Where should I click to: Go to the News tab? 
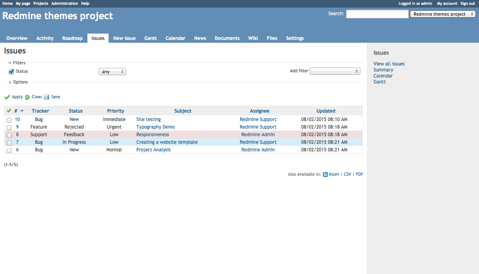[x=200, y=38]
